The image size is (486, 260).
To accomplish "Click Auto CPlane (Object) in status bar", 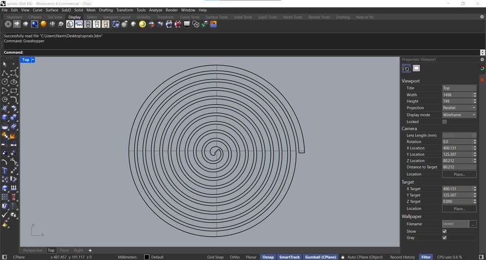I will click(365, 257).
